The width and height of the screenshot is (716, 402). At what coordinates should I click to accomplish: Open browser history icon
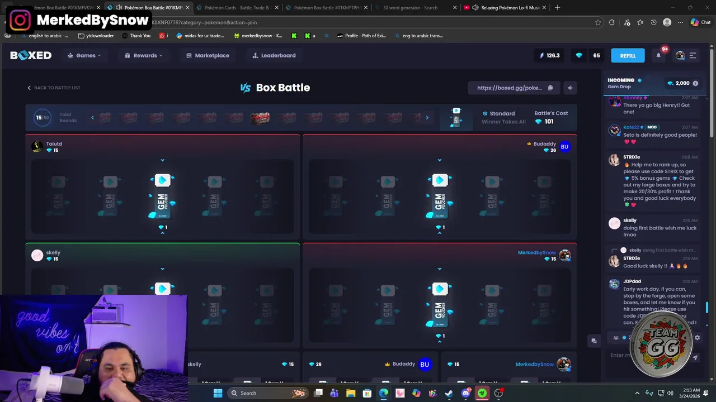click(x=653, y=22)
